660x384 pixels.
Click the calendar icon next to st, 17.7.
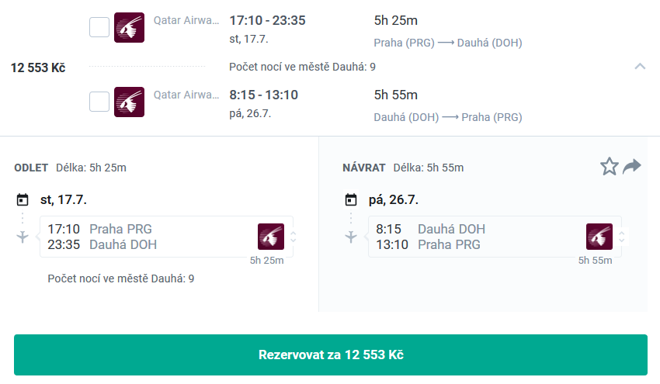coord(23,200)
